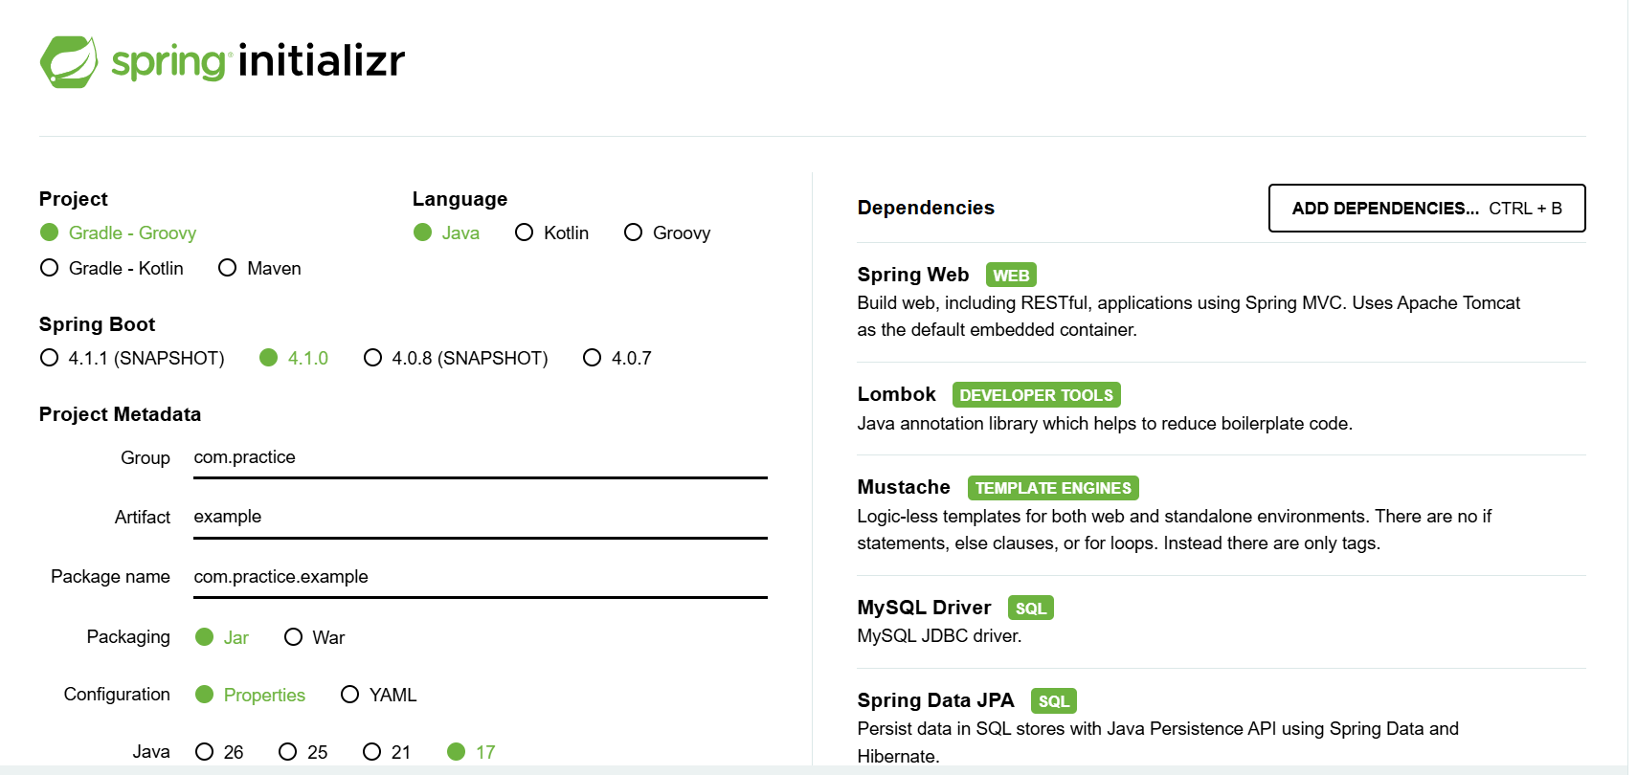This screenshot has height=775, width=1637.
Task: Select YAML configuration format
Action: pyautogui.click(x=378, y=695)
